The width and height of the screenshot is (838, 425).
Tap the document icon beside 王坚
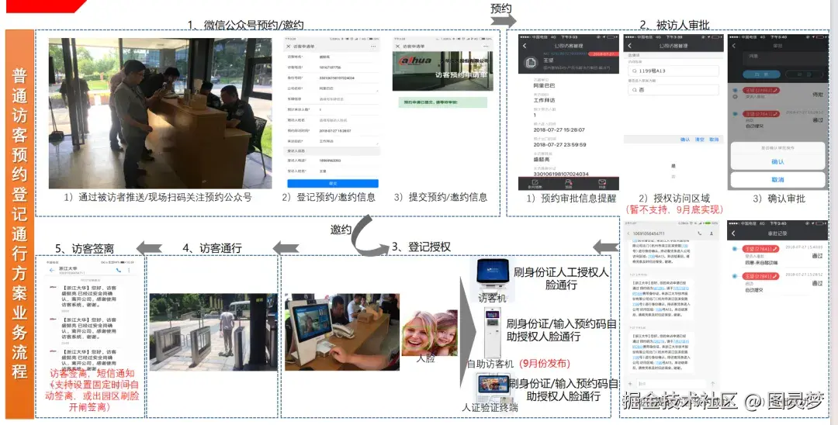(531, 63)
